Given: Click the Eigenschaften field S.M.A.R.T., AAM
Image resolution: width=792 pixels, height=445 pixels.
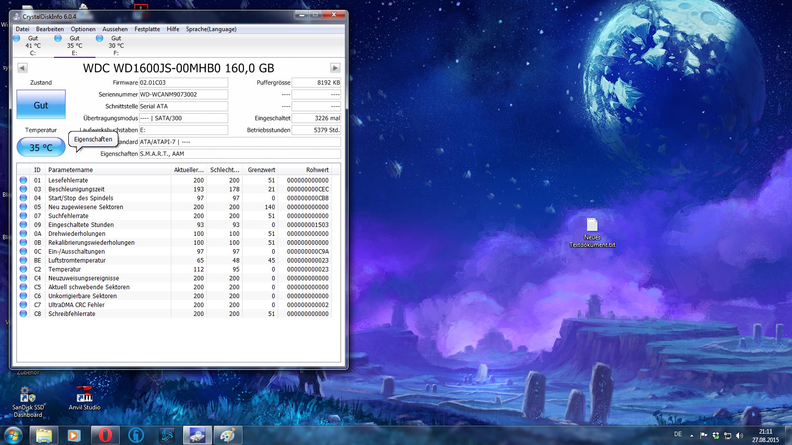Looking at the screenshot, I should click(240, 154).
